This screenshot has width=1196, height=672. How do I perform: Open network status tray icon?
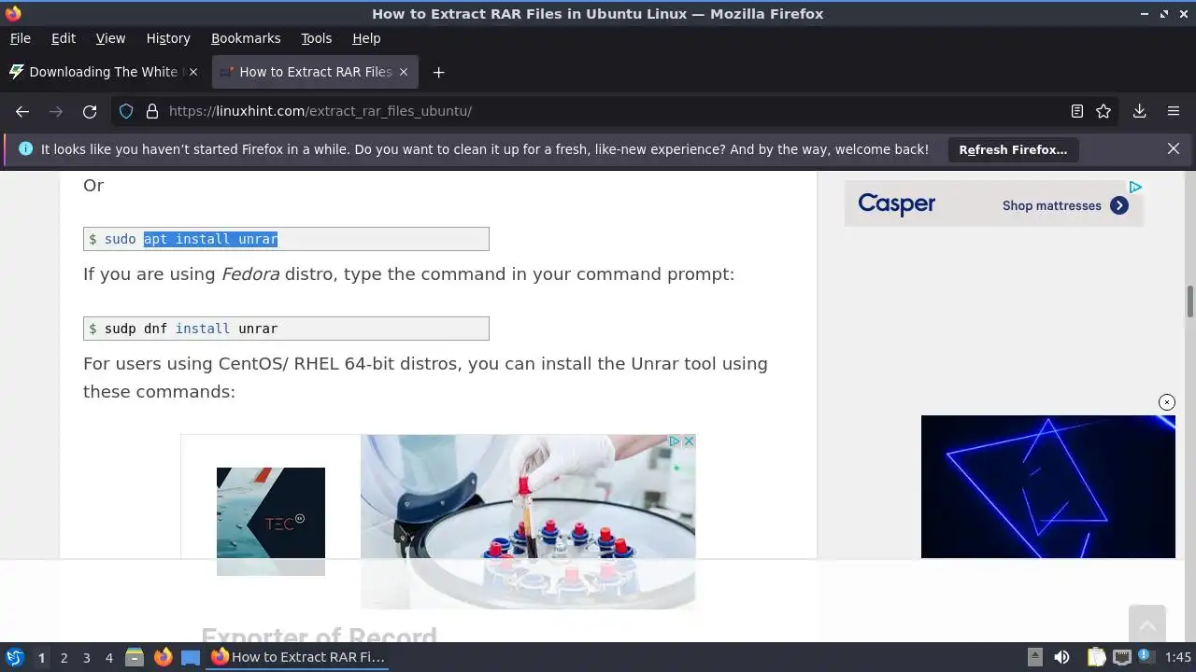pos(1122,657)
